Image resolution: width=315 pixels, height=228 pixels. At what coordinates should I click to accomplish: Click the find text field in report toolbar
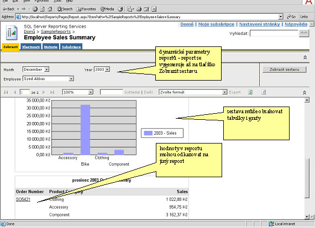click(x=111, y=92)
